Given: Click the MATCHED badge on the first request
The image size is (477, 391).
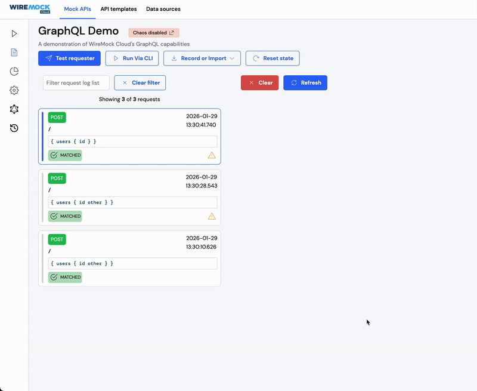Looking at the screenshot, I should coord(64,155).
